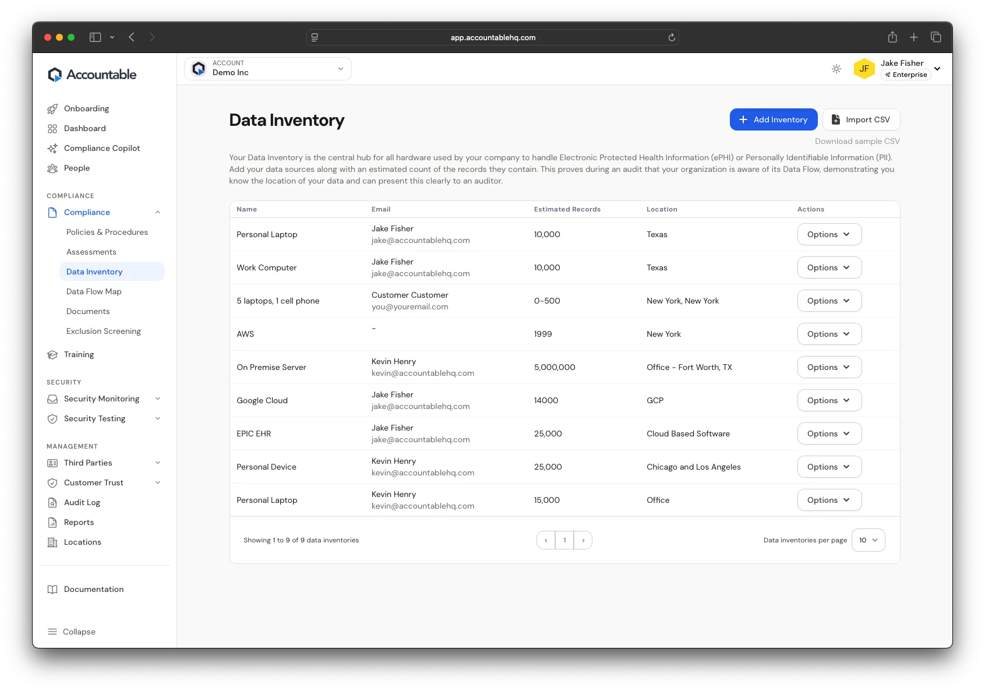Open the Onboarding page via its icon
The image size is (985, 691).
[52, 108]
